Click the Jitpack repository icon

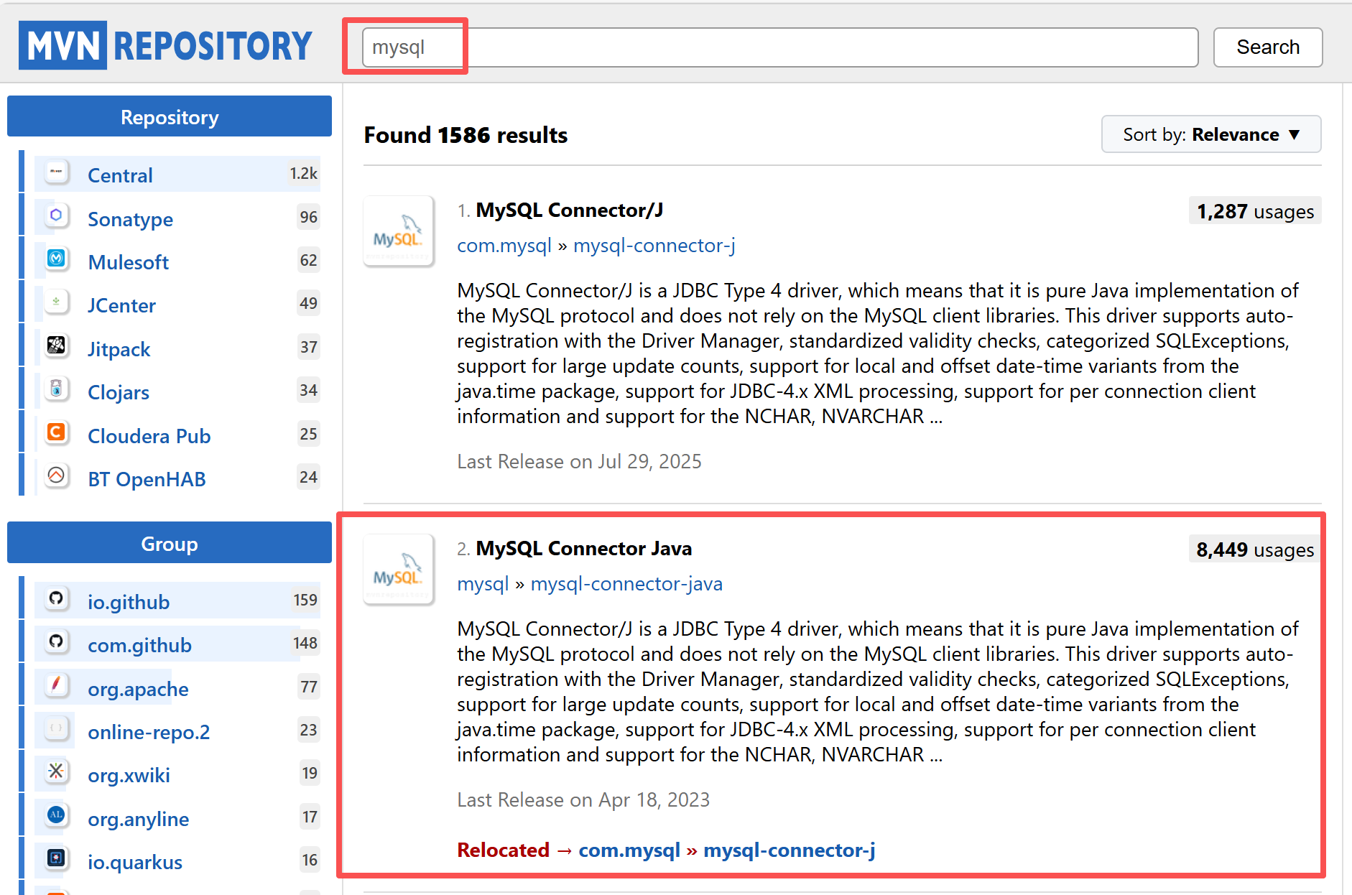56,346
